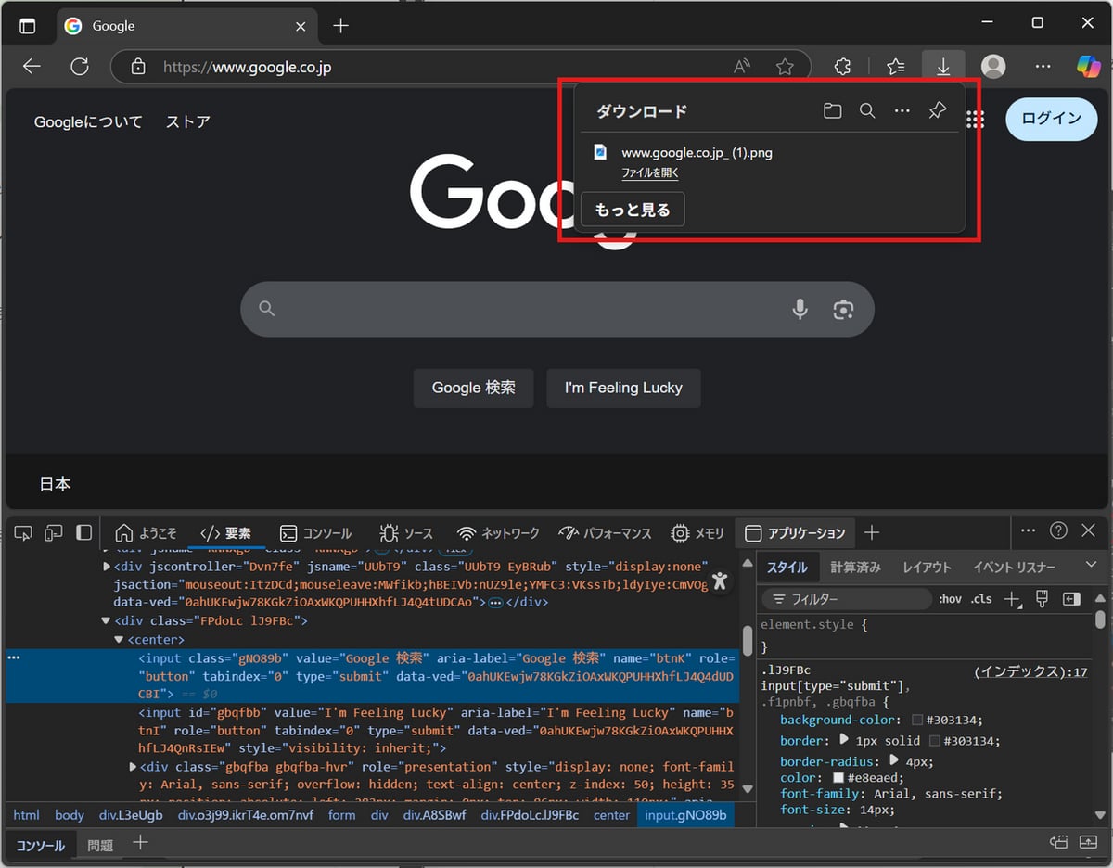Screen dimensions: 1113x868
Task: Toggle the paintbrush rendering emulations icon
Action: [1042, 599]
